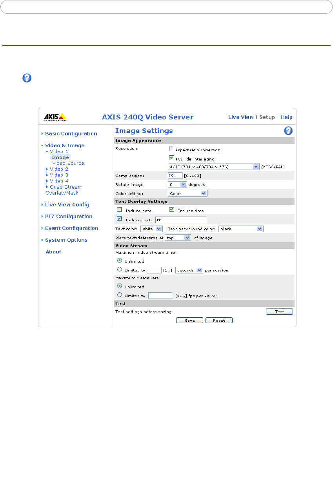Expand the Basic Configuration section

tap(71, 134)
